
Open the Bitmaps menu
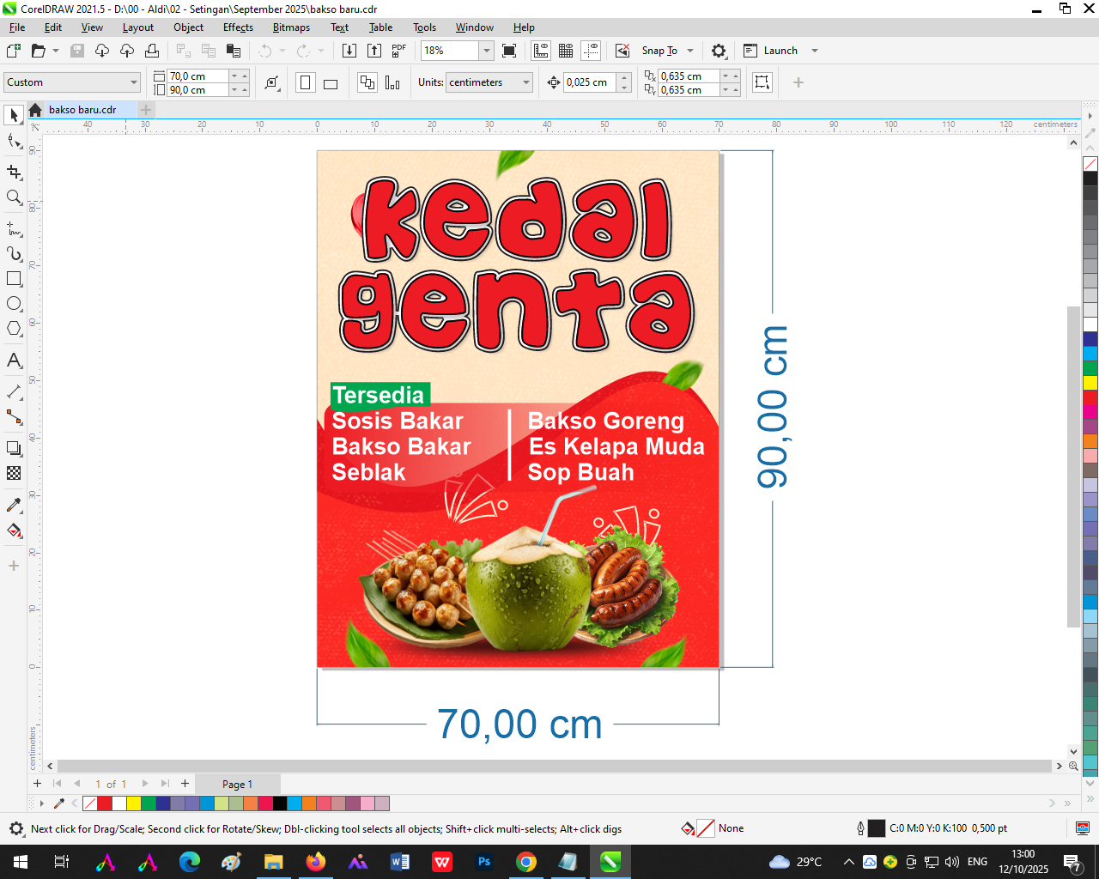[291, 27]
